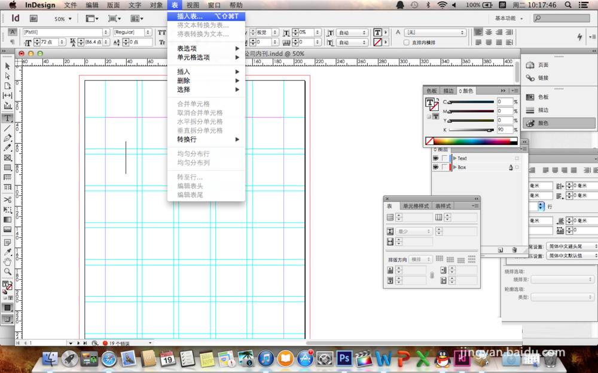598x373 pixels.
Task: Select the Line tool
Action: (x=7, y=128)
